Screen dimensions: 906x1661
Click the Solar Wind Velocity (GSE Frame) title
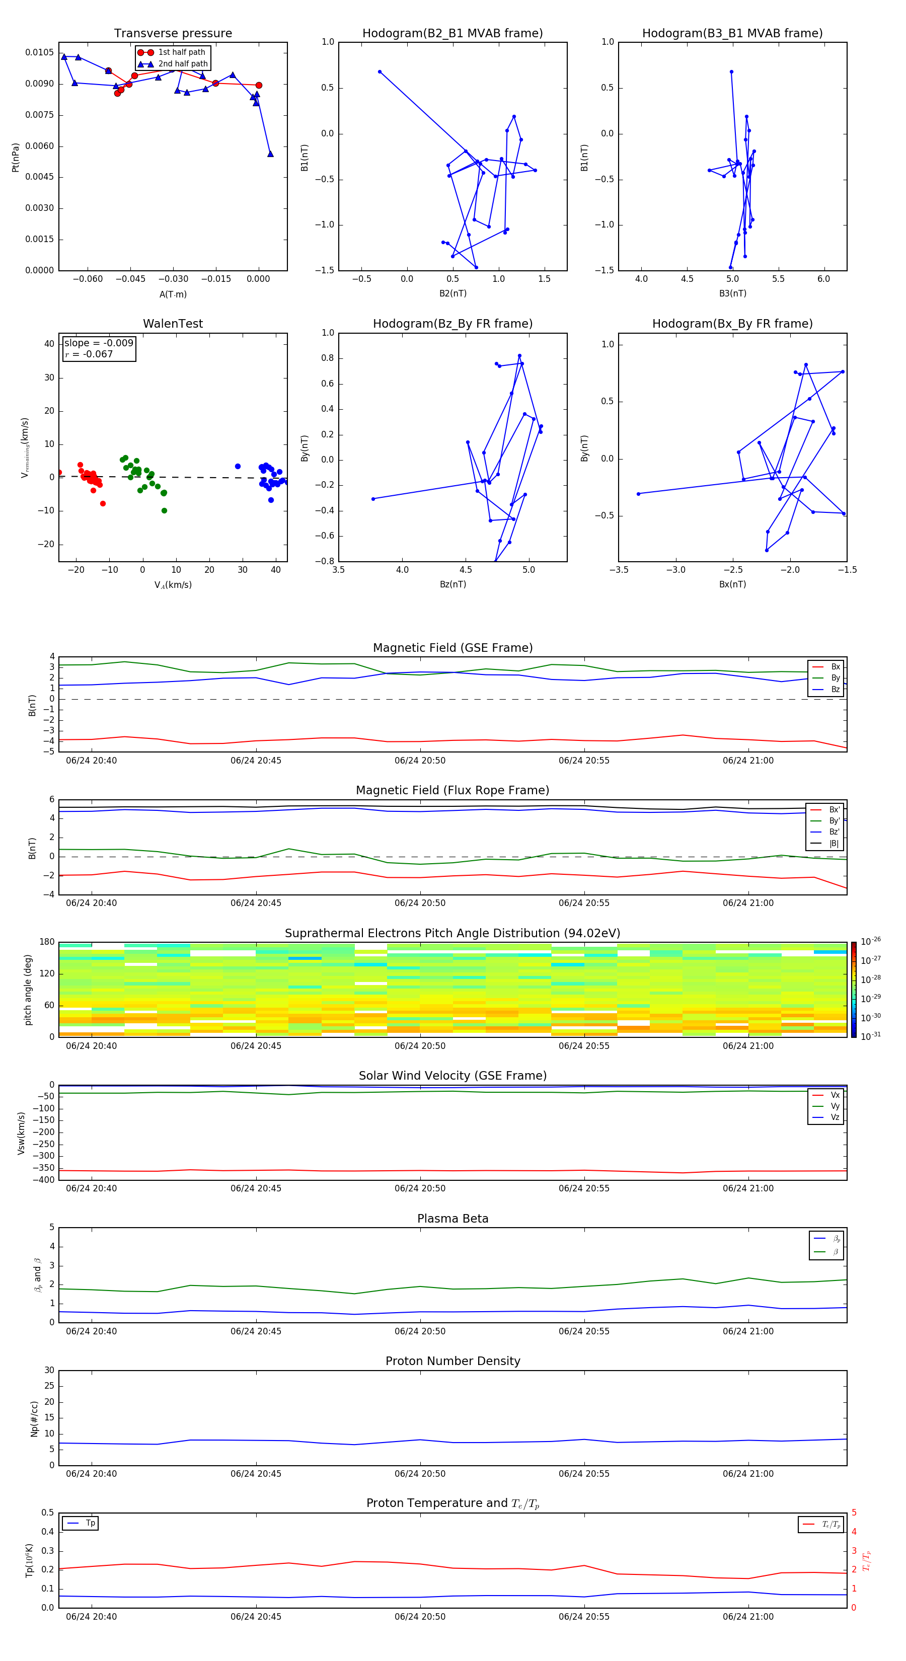coord(452,1076)
